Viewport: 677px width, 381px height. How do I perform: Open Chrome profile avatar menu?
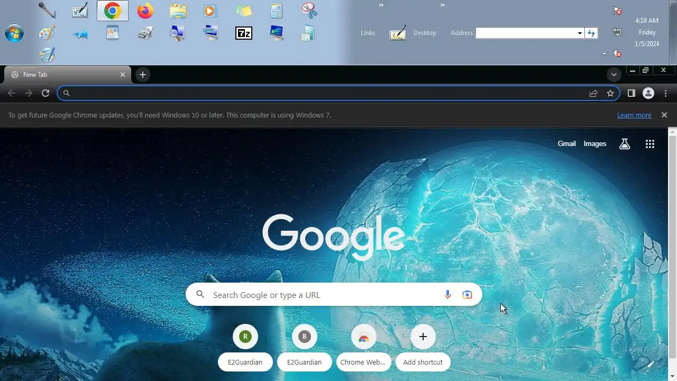[x=648, y=93]
